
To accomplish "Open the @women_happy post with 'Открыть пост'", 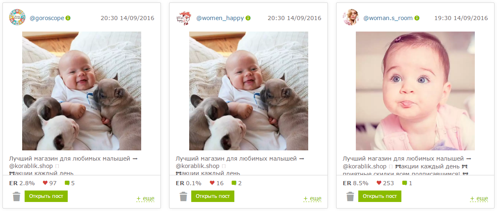I will [213, 196].
